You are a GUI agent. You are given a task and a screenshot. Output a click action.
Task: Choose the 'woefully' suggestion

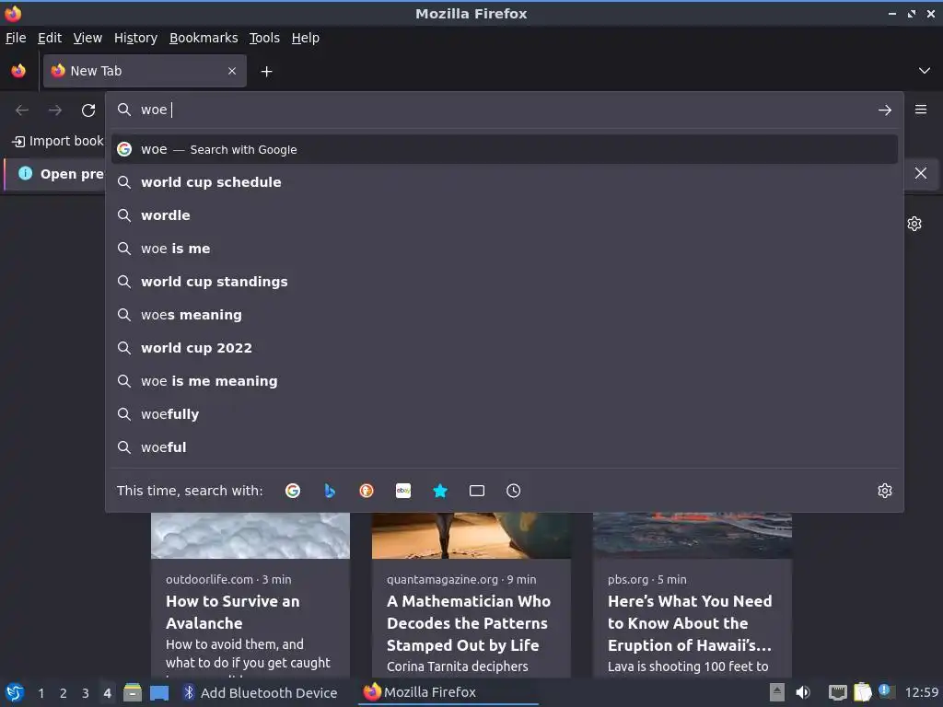click(x=504, y=414)
